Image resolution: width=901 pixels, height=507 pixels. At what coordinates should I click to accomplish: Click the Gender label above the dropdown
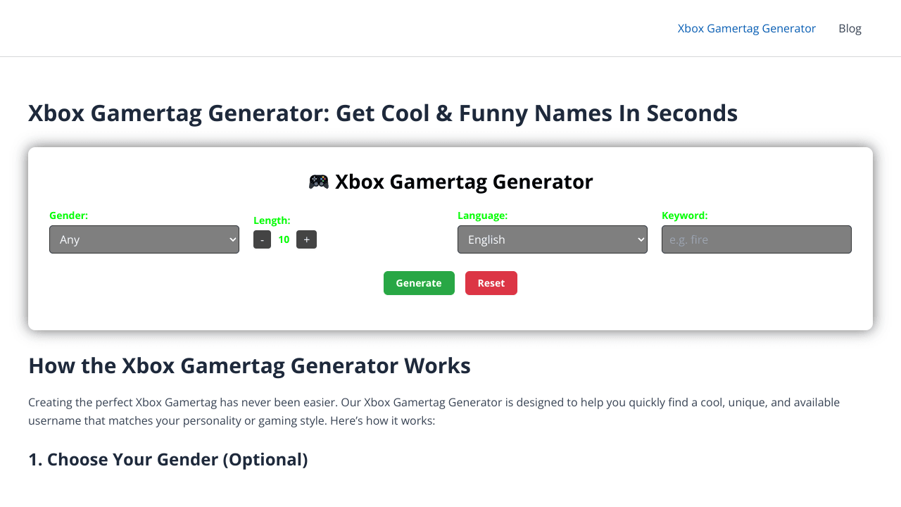pos(68,215)
